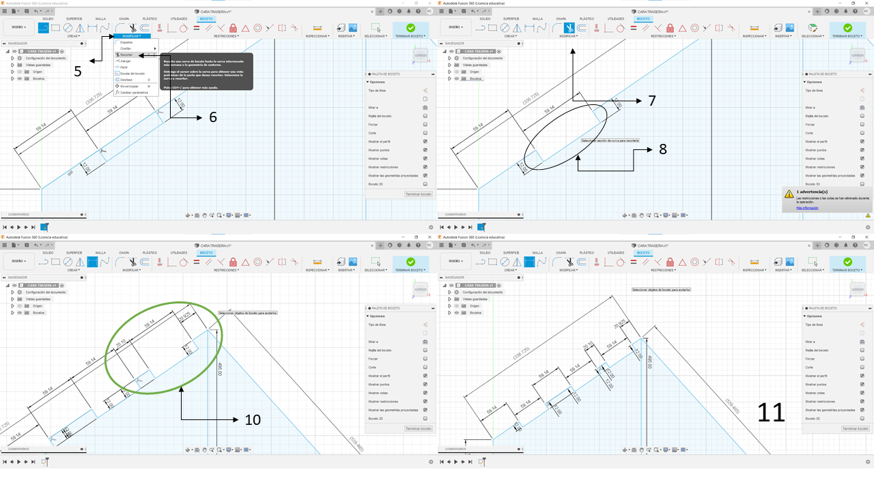Viewport: 874px width, 491px height.
Task: Uncheck Mostrar cotas in the bottom-left window
Action: [425, 393]
